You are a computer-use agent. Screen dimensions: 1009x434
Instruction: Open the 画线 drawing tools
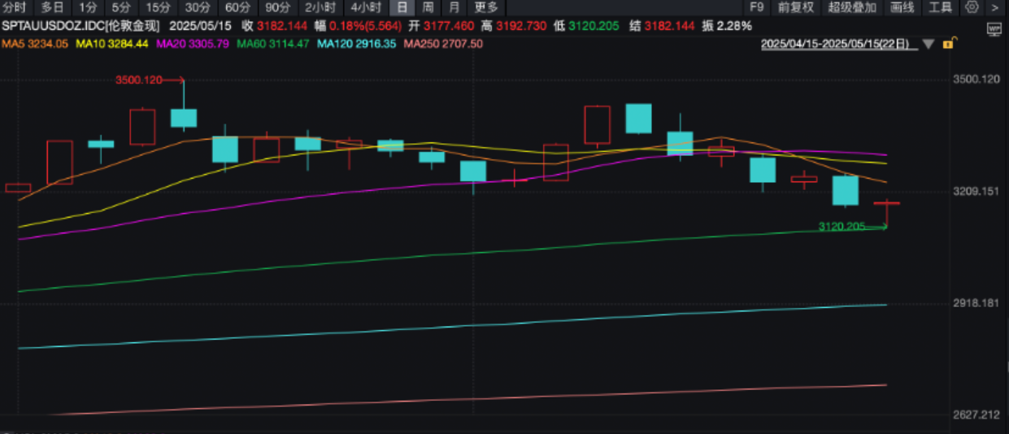(902, 7)
